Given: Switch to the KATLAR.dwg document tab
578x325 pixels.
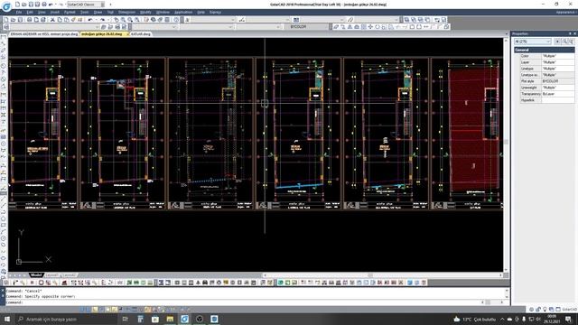Looking at the screenshot, I should 141,34.
